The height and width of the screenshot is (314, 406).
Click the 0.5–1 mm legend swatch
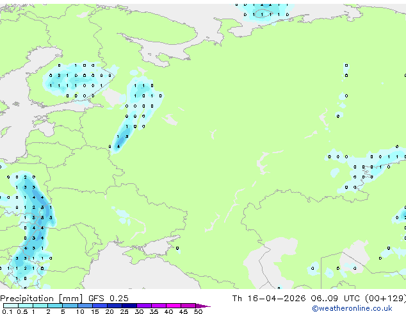pos(26,306)
